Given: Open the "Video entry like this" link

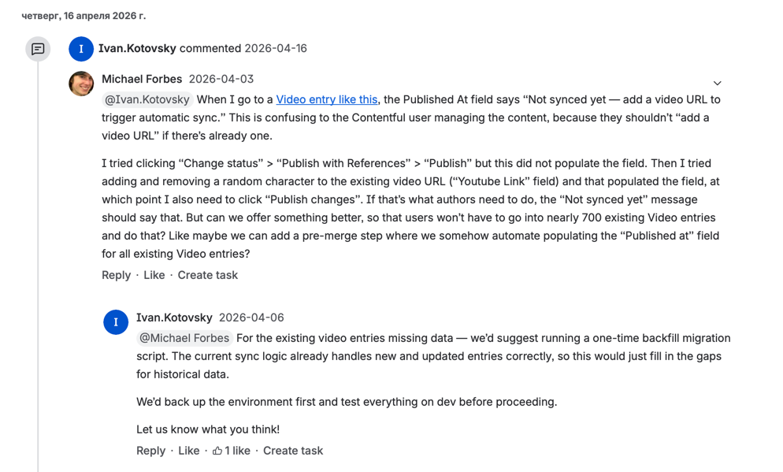Looking at the screenshot, I should (x=326, y=99).
